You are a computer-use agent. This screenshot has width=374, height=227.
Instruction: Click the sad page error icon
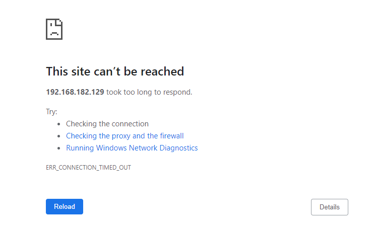pyautogui.click(x=54, y=29)
